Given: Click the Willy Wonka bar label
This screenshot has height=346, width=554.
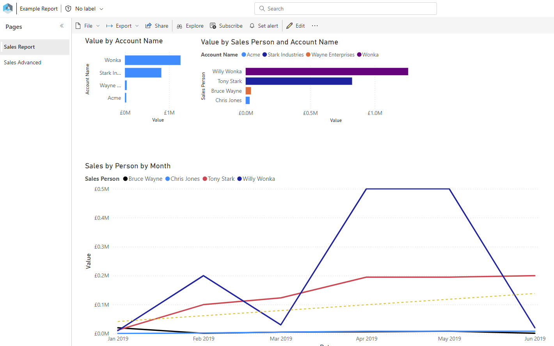Looking at the screenshot, I should (x=227, y=71).
